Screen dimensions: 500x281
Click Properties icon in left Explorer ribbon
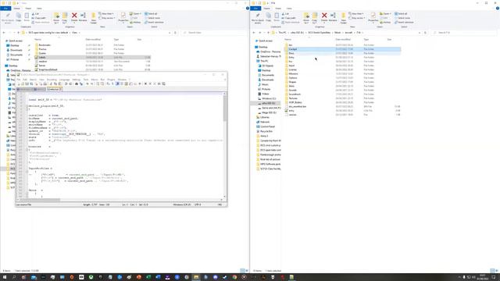pyautogui.click(x=123, y=18)
